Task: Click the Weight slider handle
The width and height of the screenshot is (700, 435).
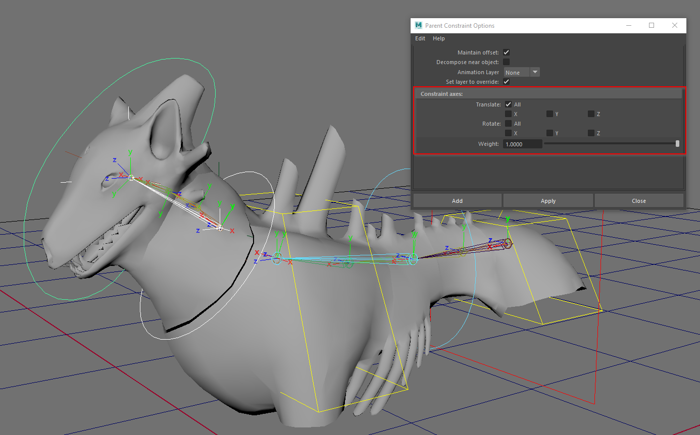Action: [x=677, y=144]
